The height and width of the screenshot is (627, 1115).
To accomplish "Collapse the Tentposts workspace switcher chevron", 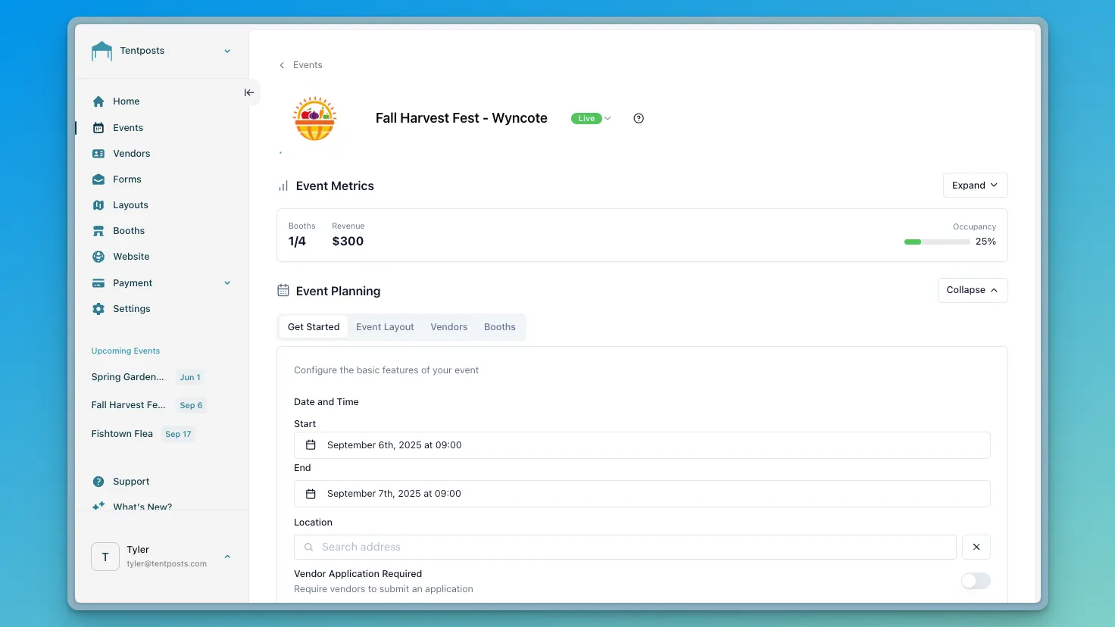I will pos(226,51).
